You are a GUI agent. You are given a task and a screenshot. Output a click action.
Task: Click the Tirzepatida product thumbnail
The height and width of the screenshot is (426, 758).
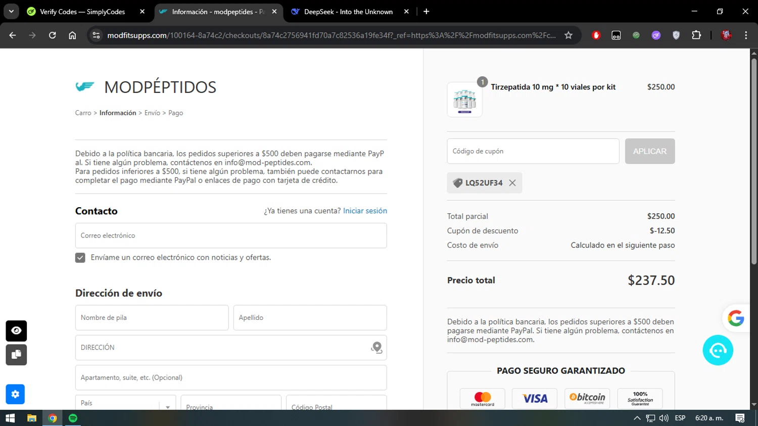pyautogui.click(x=464, y=100)
